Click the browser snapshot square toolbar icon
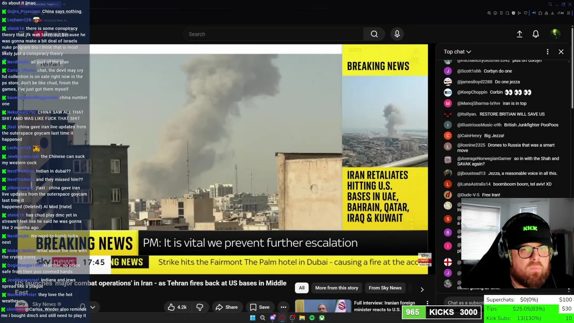Image resolution: width=574 pixels, height=323 pixels. point(507,13)
